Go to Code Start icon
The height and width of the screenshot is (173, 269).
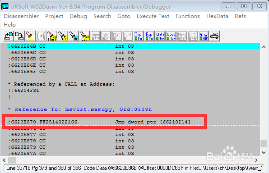[x=52, y=36]
